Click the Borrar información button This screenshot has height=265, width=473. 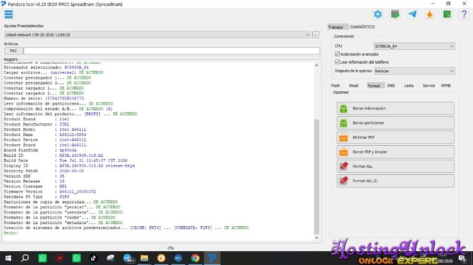pos(395,109)
